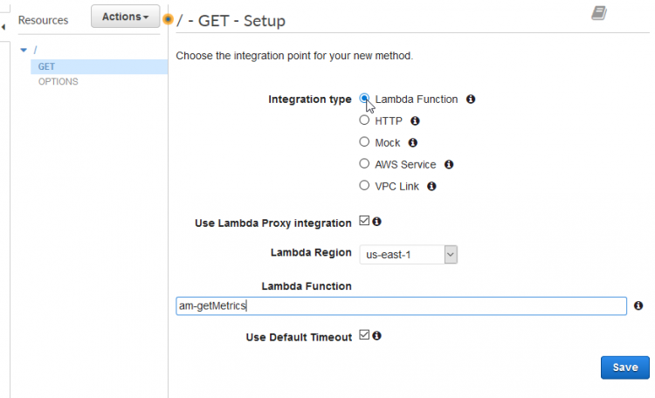
Task: Select the HTTP integration type
Action: click(365, 121)
